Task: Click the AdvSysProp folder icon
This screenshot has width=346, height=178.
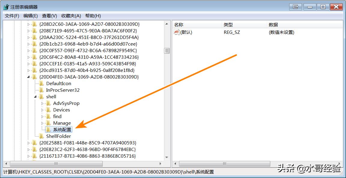Action: pos(49,103)
